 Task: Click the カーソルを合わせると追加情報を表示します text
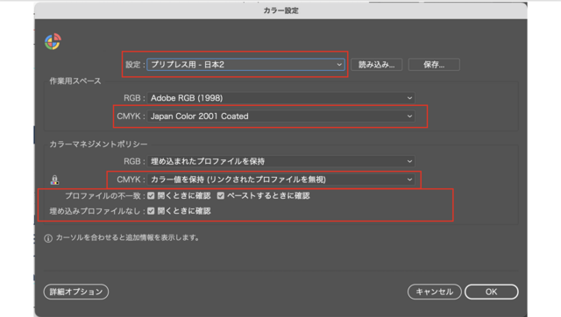[128, 237]
